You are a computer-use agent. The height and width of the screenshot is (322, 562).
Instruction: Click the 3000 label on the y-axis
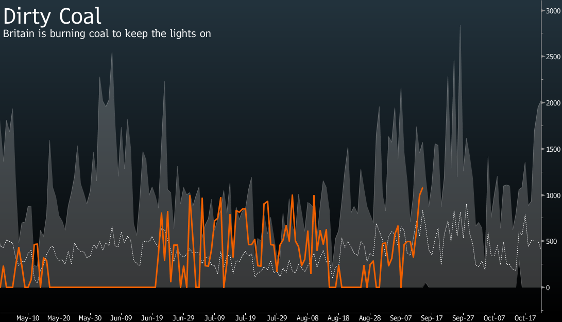click(553, 10)
